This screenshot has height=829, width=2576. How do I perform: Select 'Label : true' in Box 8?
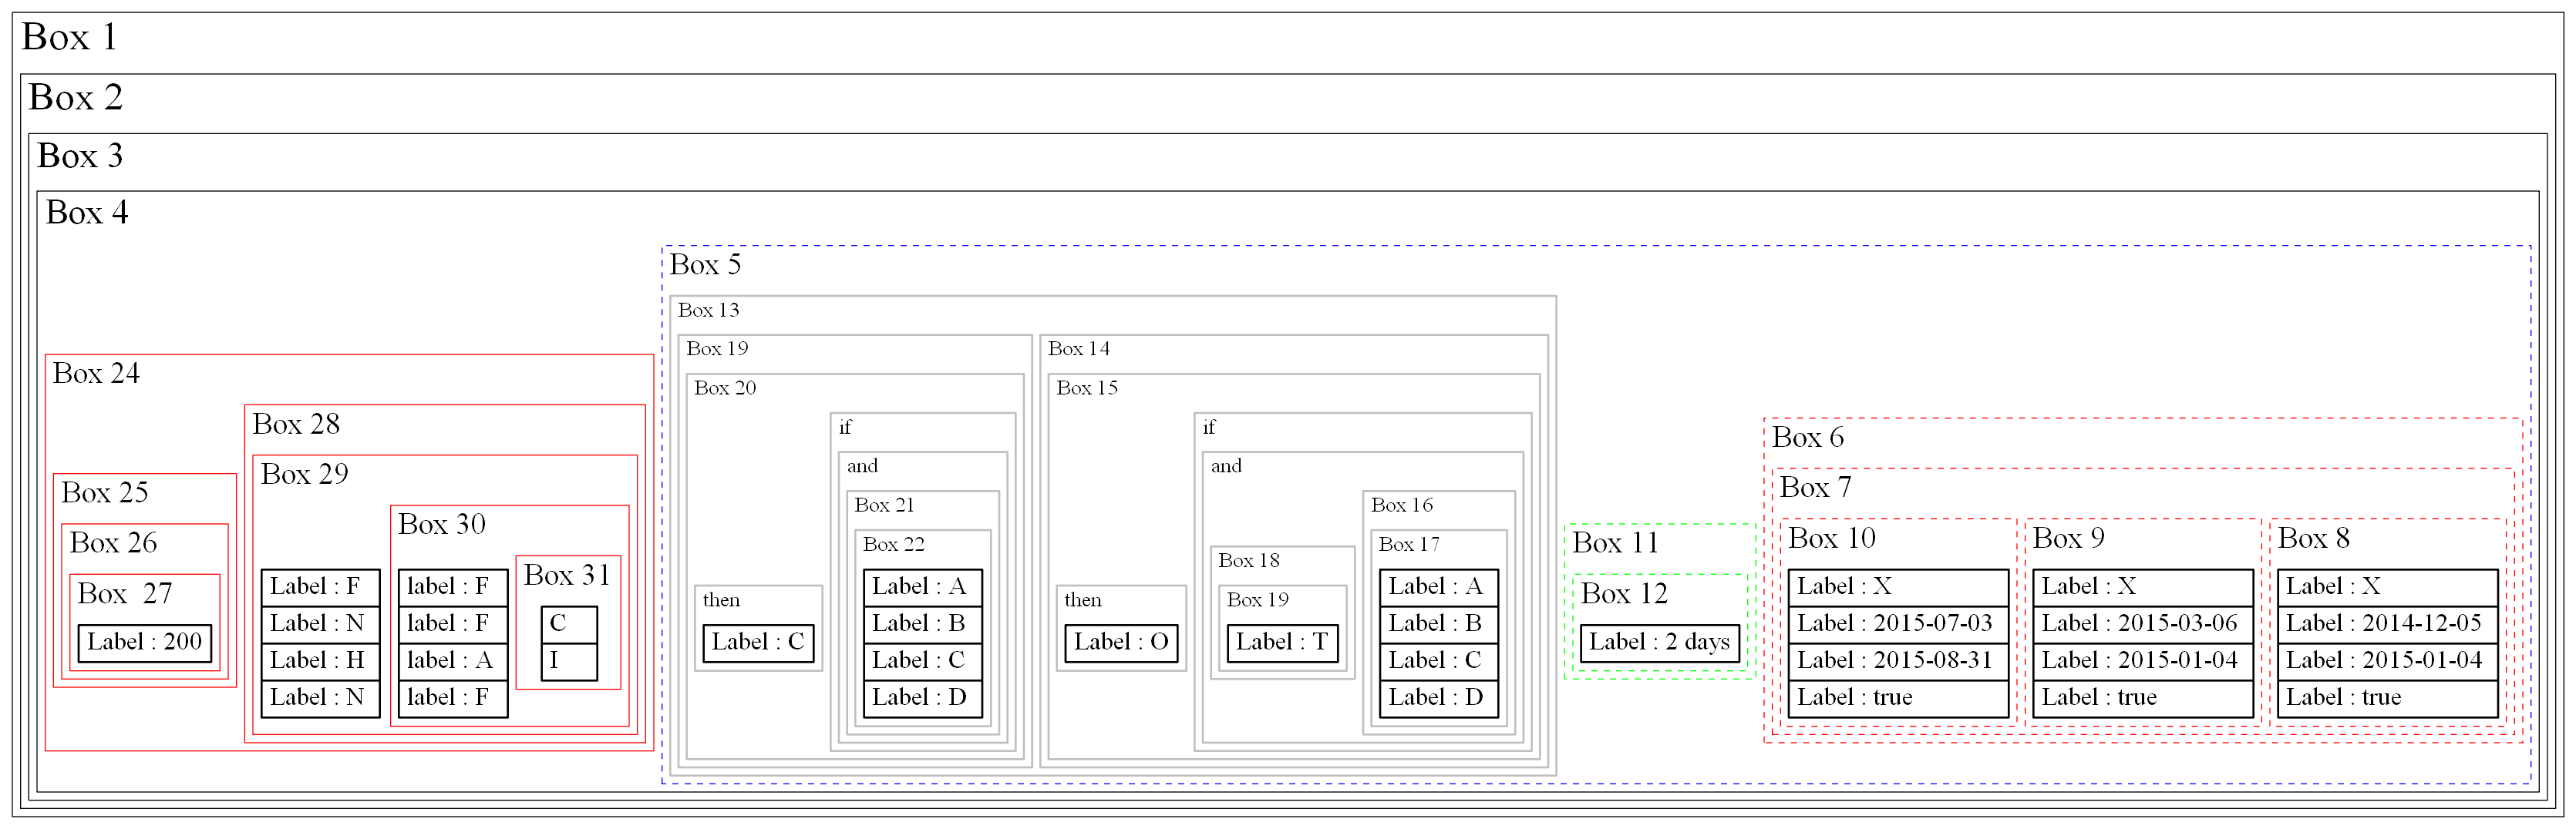[2387, 698]
